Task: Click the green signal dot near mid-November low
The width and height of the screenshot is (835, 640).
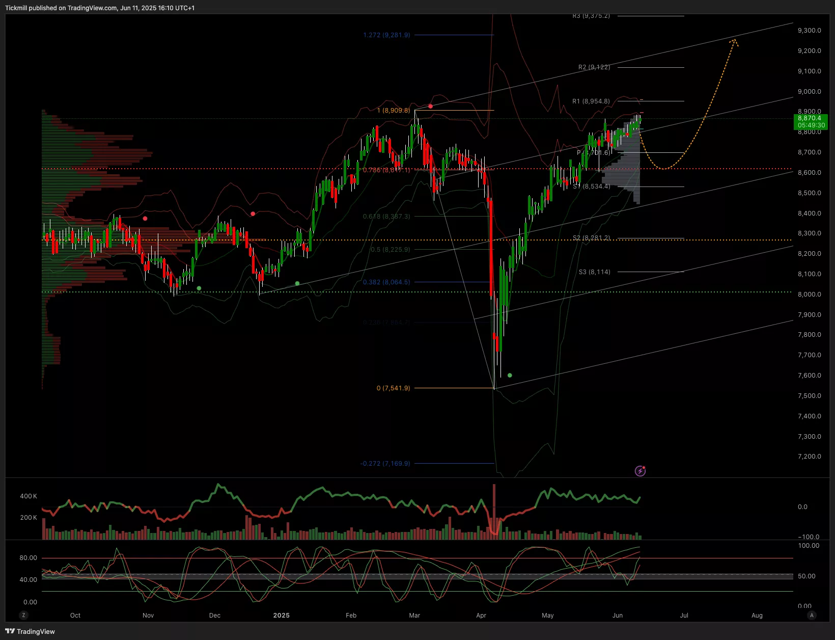Action: click(199, 288)
